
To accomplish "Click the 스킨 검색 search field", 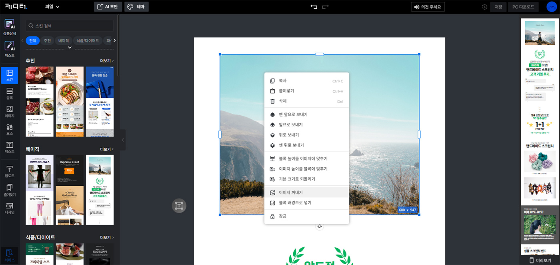I will pos(70,26).
